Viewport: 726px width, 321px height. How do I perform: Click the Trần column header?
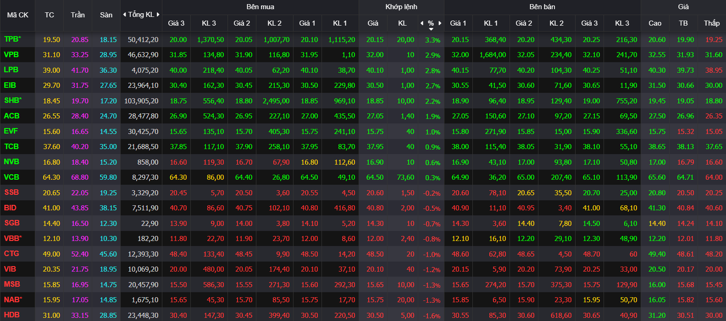(78, 15)
